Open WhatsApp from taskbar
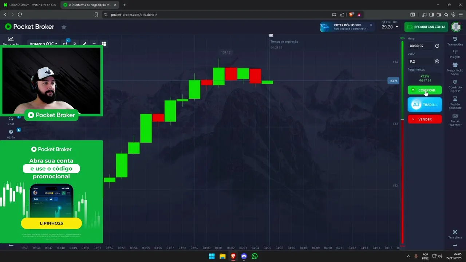 pos(254,256)
